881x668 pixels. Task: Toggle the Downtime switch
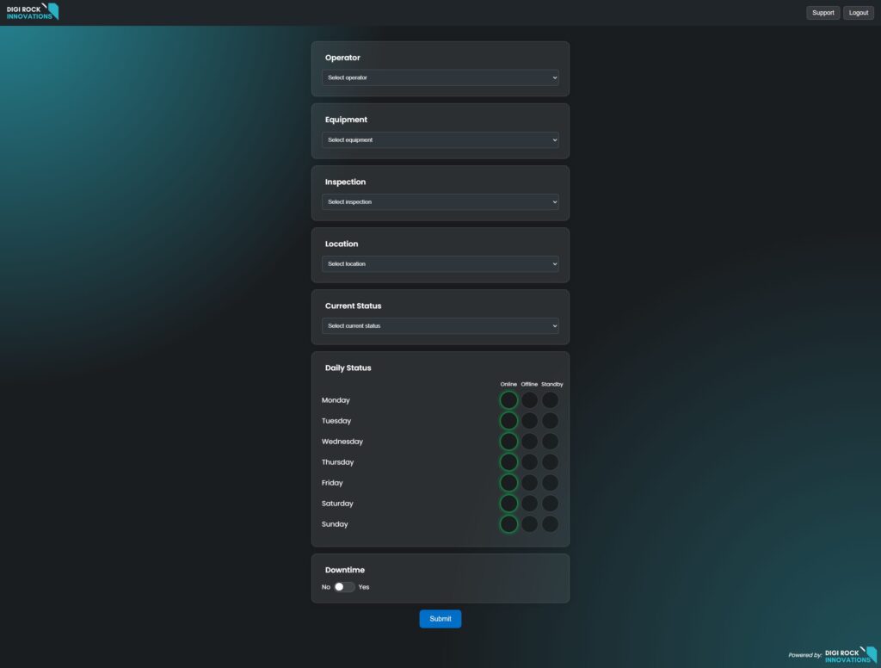[344, 587]
